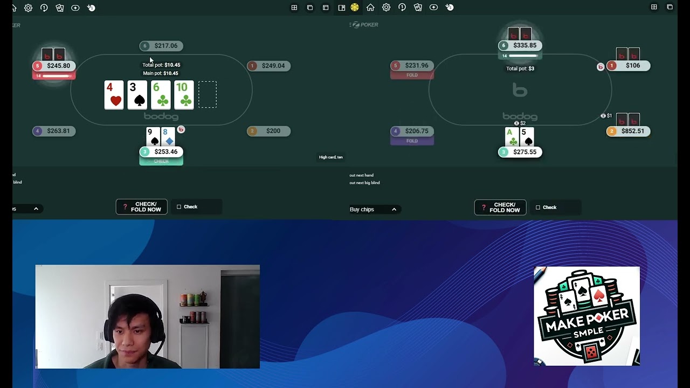
Task: Click the 'High card, ten' hand label
Action: tap(331, 157)
